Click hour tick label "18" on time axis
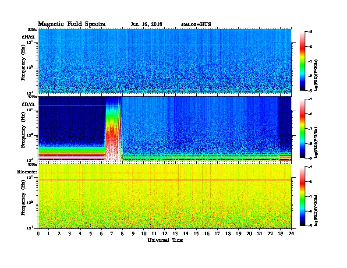 228,233
